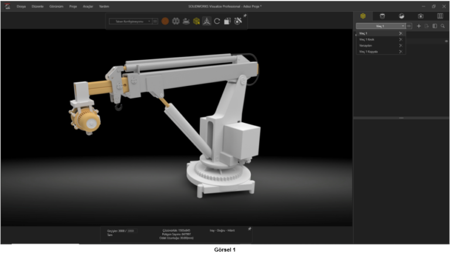
Task: Open the Araçlar menu
Action: pos(88,6)
